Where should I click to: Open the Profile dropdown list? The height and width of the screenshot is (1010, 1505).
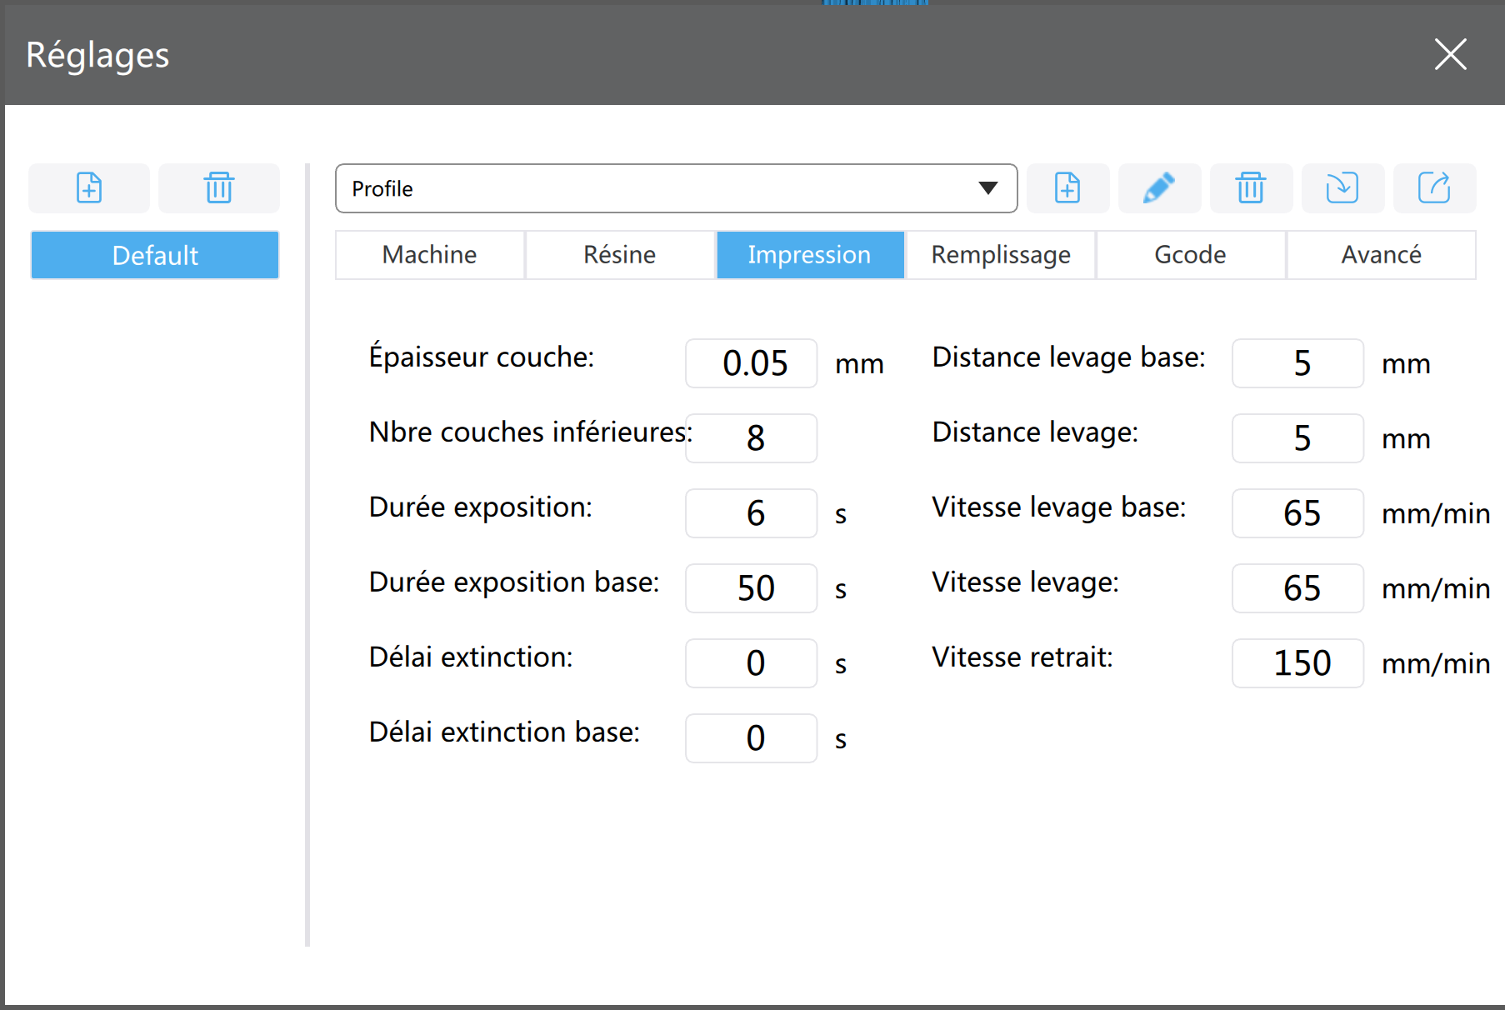pos(676,188)
